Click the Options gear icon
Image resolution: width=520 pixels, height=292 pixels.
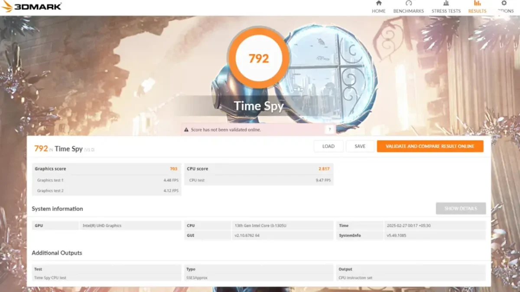coord(504,3)
